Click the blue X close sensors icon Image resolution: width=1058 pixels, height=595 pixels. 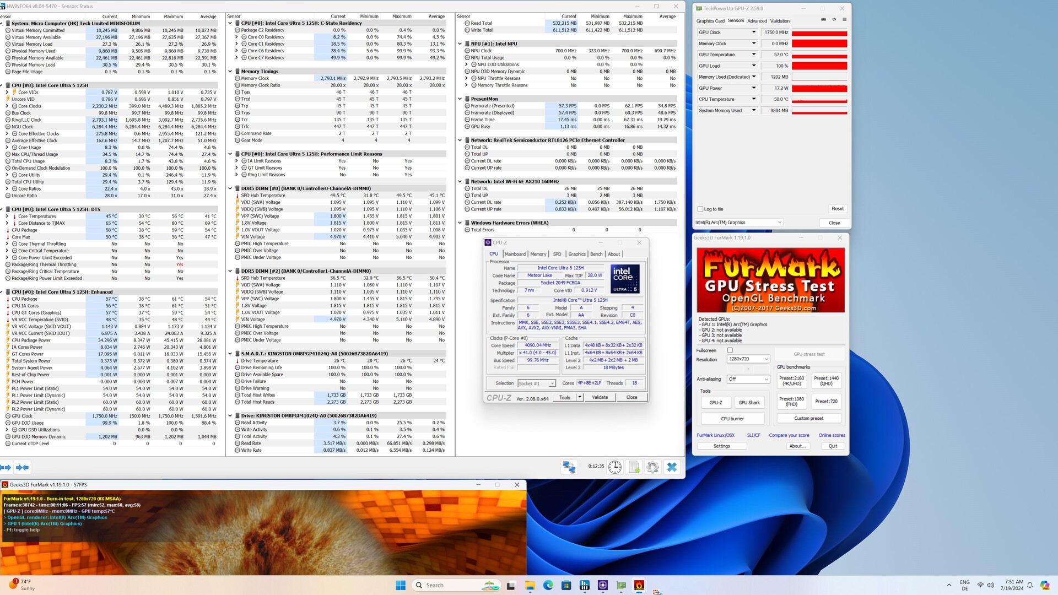tap(672, 467)
